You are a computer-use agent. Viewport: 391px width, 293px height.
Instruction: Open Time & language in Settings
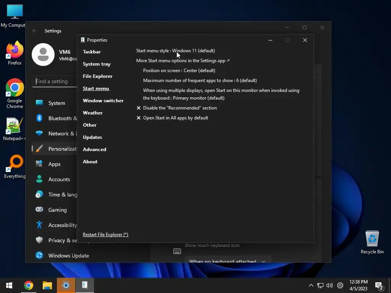tap(54, 195)
